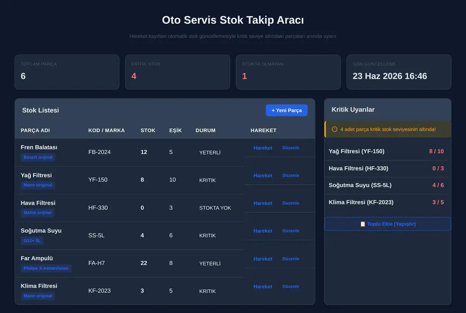466x313 pixels.
Task: Click the SS-5L code in stock table
Action: tap(96, 235)
